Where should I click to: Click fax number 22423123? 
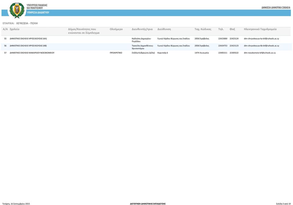[234, 46]
